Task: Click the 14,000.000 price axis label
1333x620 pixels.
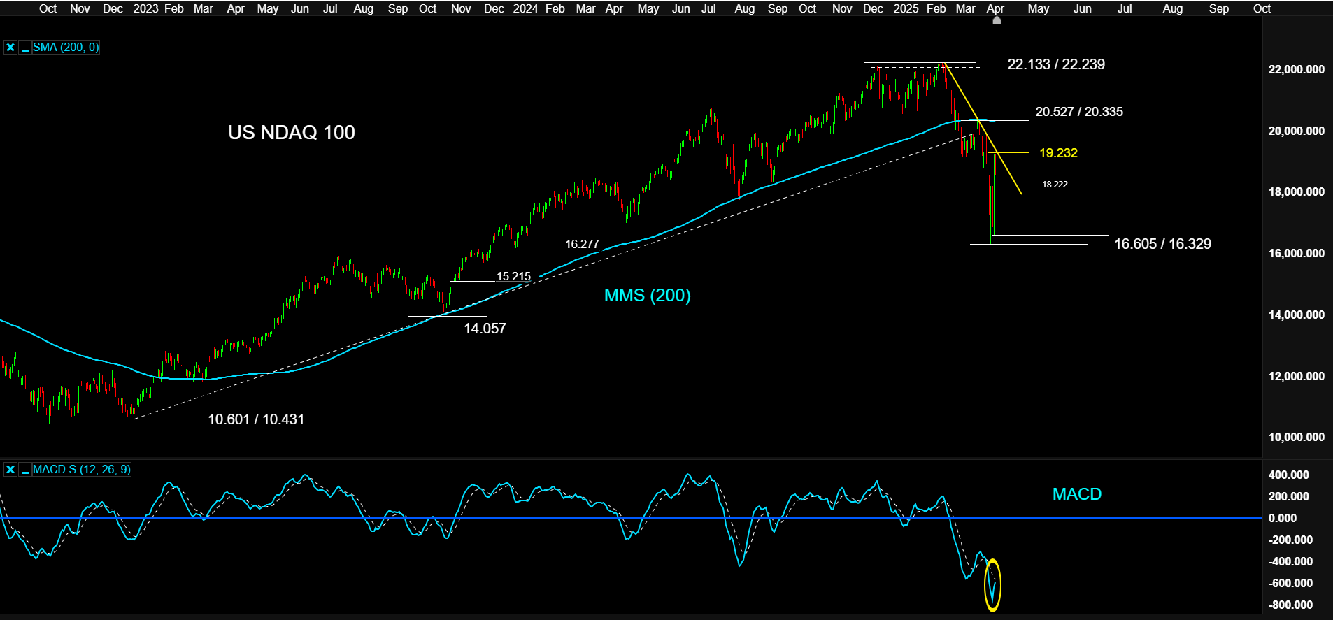Action: pos(1296,315)
